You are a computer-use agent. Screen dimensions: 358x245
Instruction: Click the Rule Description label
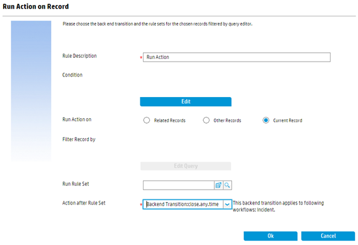[x=80, y=56]
